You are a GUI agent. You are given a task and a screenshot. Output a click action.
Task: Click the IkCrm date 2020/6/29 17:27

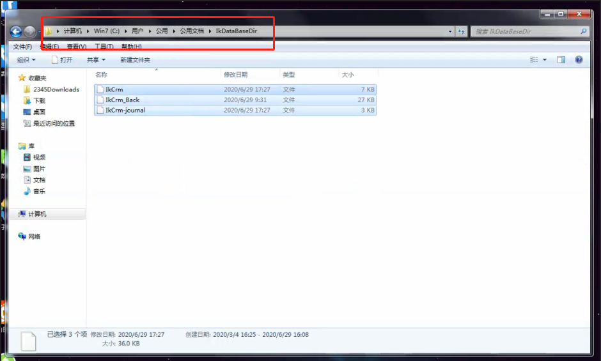coord(247,89)
